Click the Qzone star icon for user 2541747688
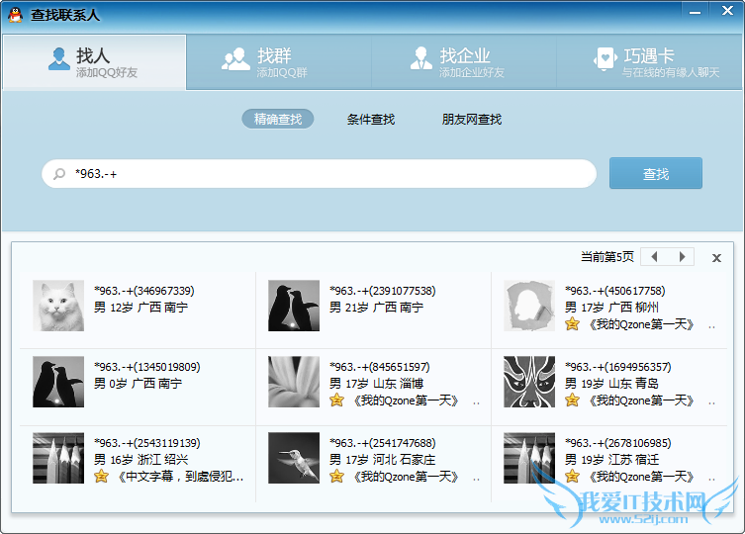This screenshot has width=745, height=534. point(336,476)
